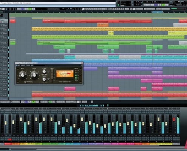Toggle TEMPO track in Transport panel
This screenshot has height=151, width=187.
(x=171, y=3)
